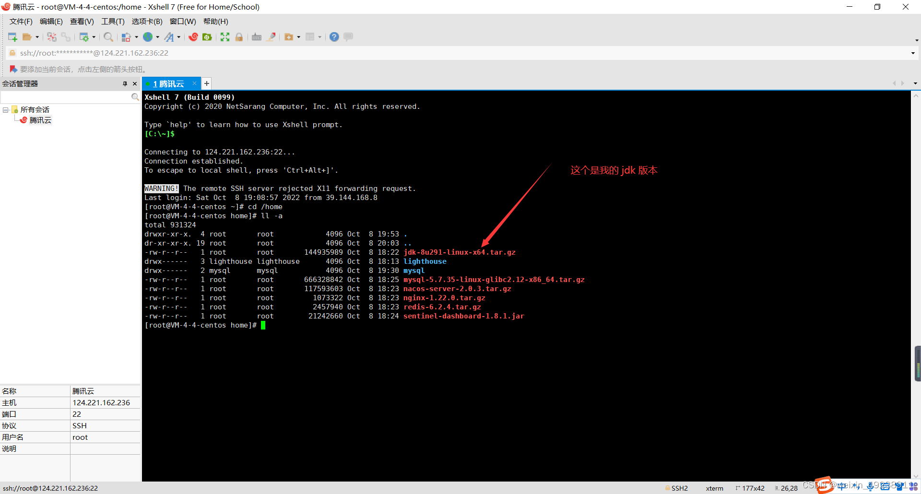
Task: Create a new session with the toolbar icon
Action: (12, 37)
